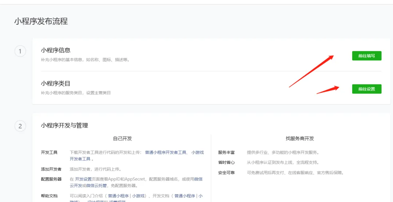Click the green 前往设置 button
The width and height of the screenshot is (393, 202).
pos(366,89)
